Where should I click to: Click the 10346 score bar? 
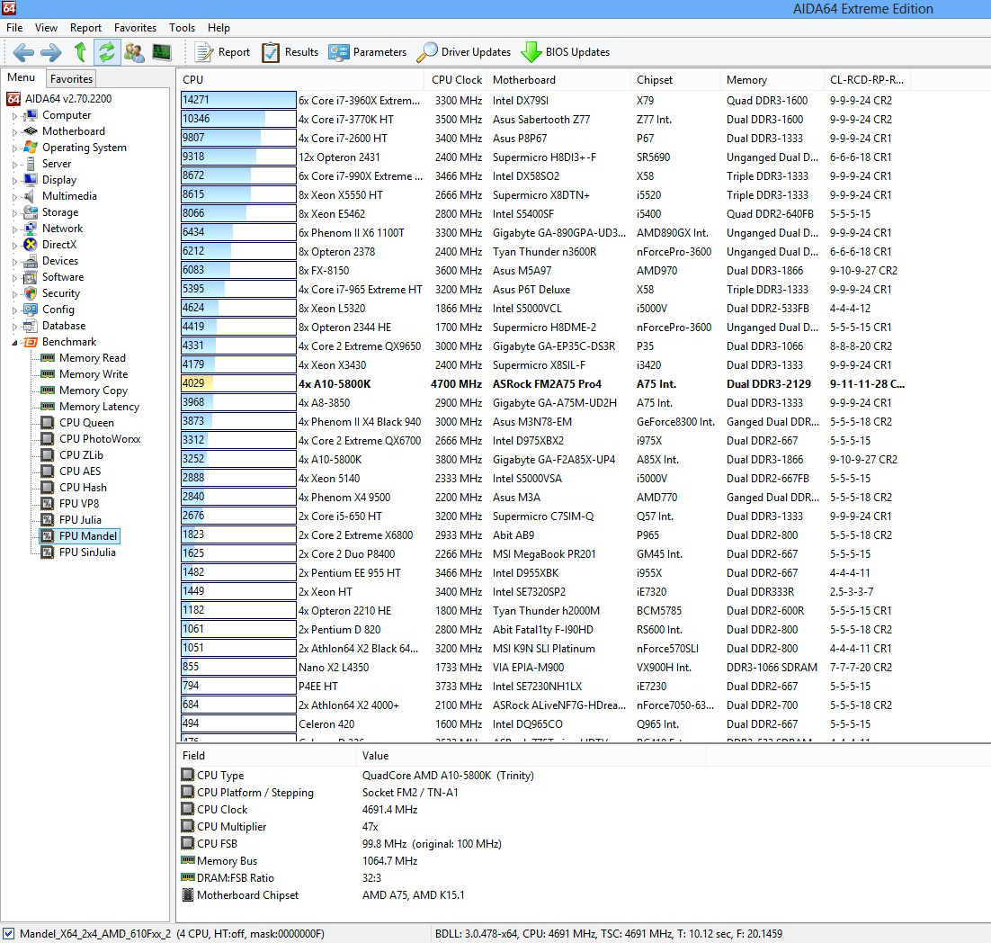239,119
